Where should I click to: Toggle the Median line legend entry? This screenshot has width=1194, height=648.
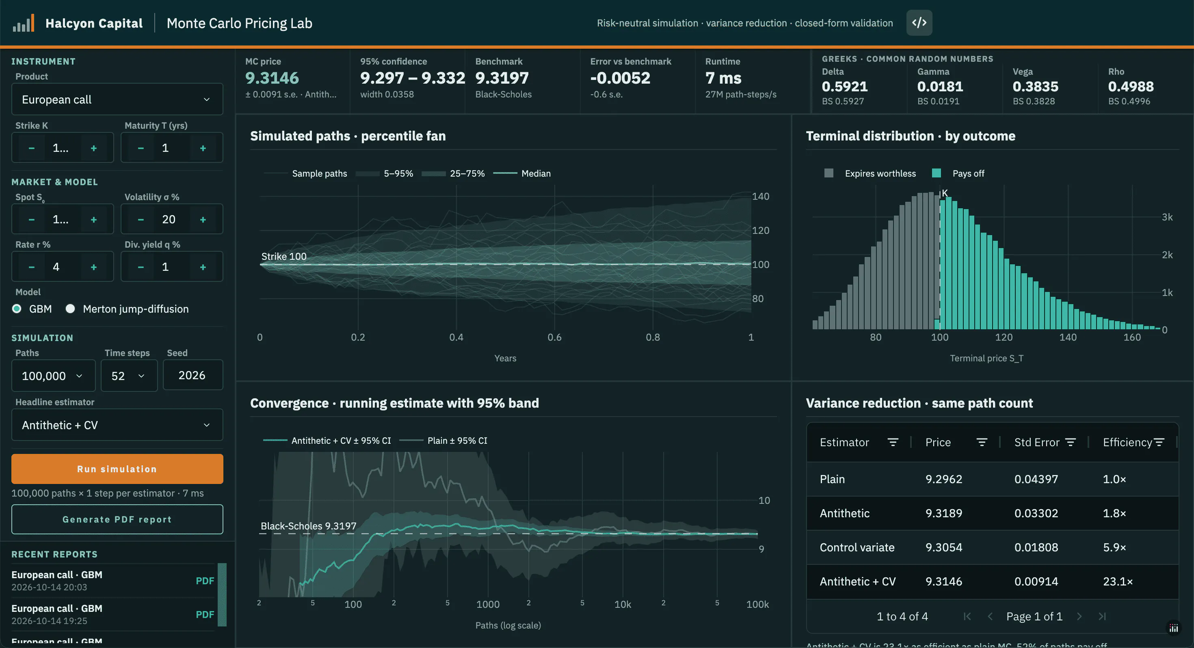(522, 173)
